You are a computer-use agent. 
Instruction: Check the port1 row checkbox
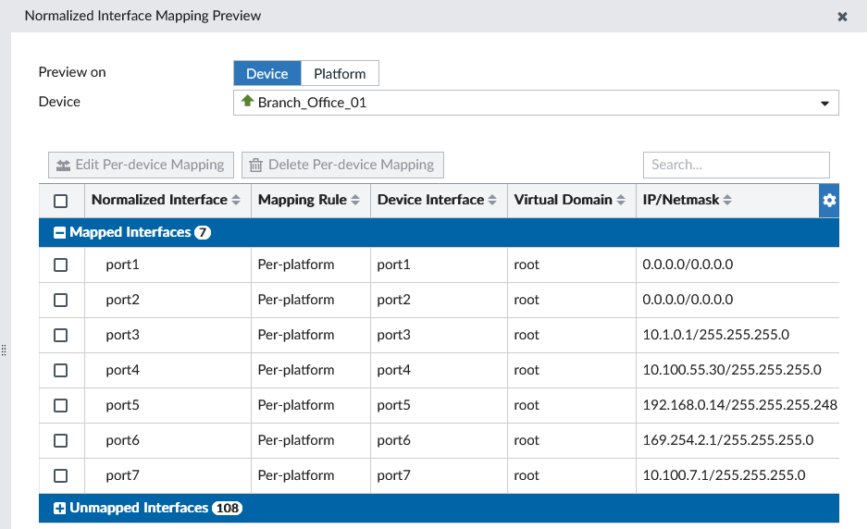pos(61,264)
